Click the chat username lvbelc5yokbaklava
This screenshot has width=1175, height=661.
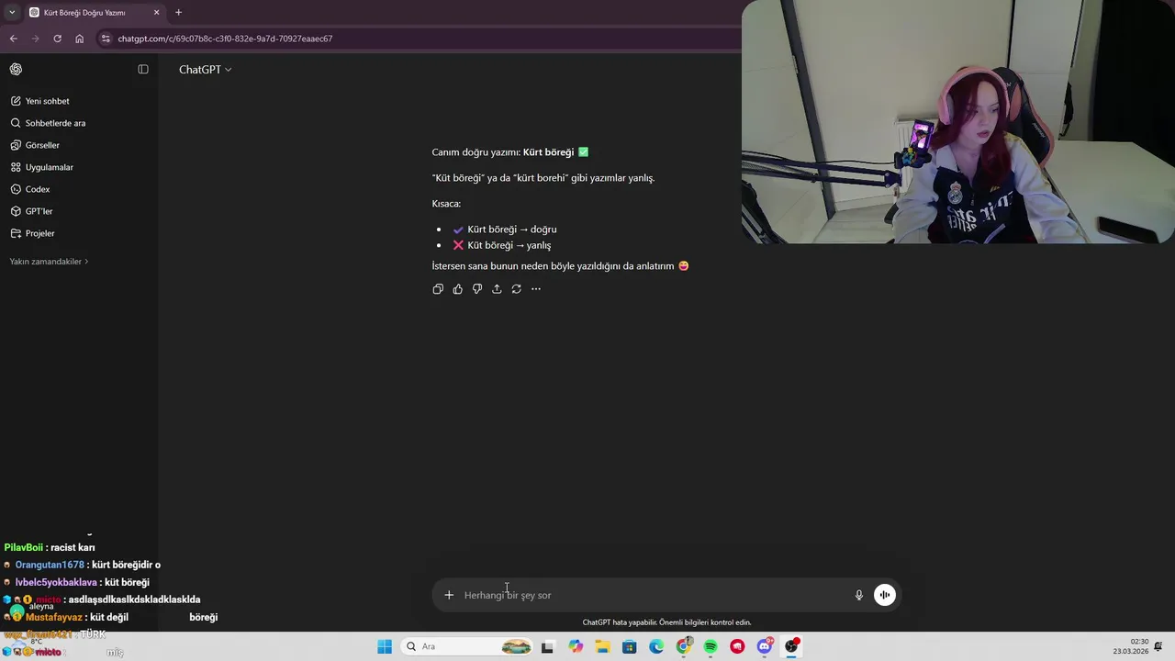56,583
